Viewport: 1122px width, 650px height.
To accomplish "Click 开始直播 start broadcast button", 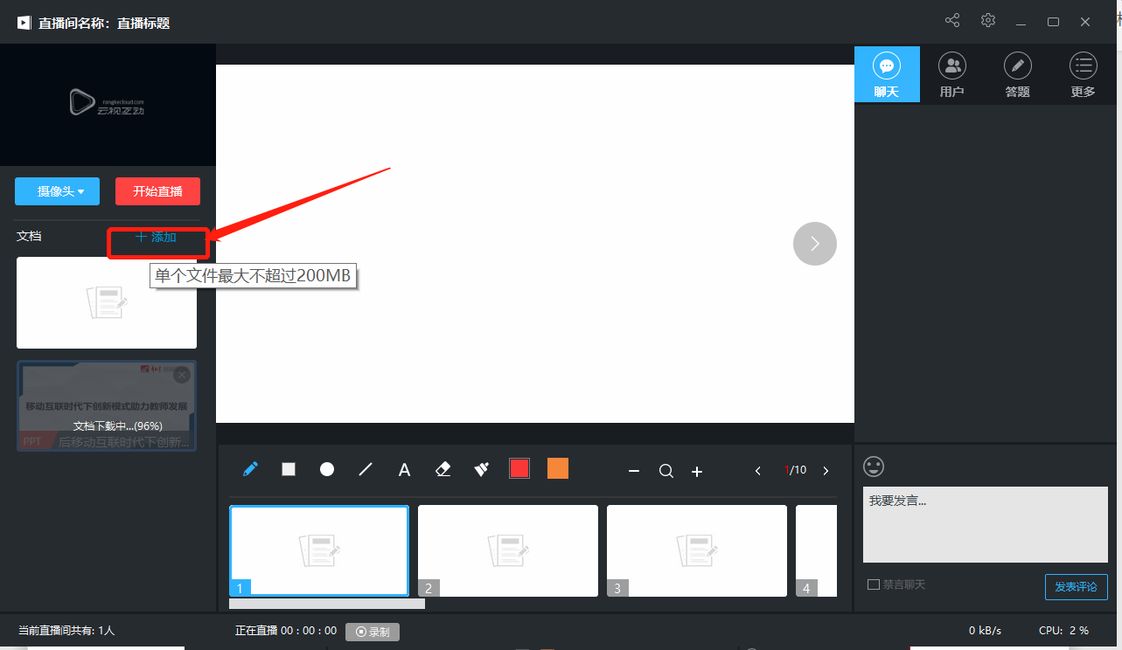I will tap(157, 191).
